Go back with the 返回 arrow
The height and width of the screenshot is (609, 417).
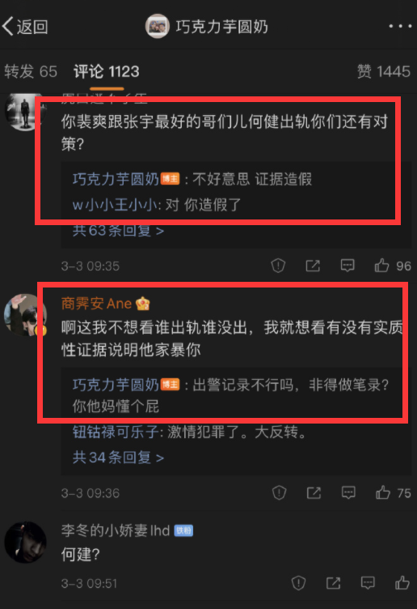[x=25, y=27]
